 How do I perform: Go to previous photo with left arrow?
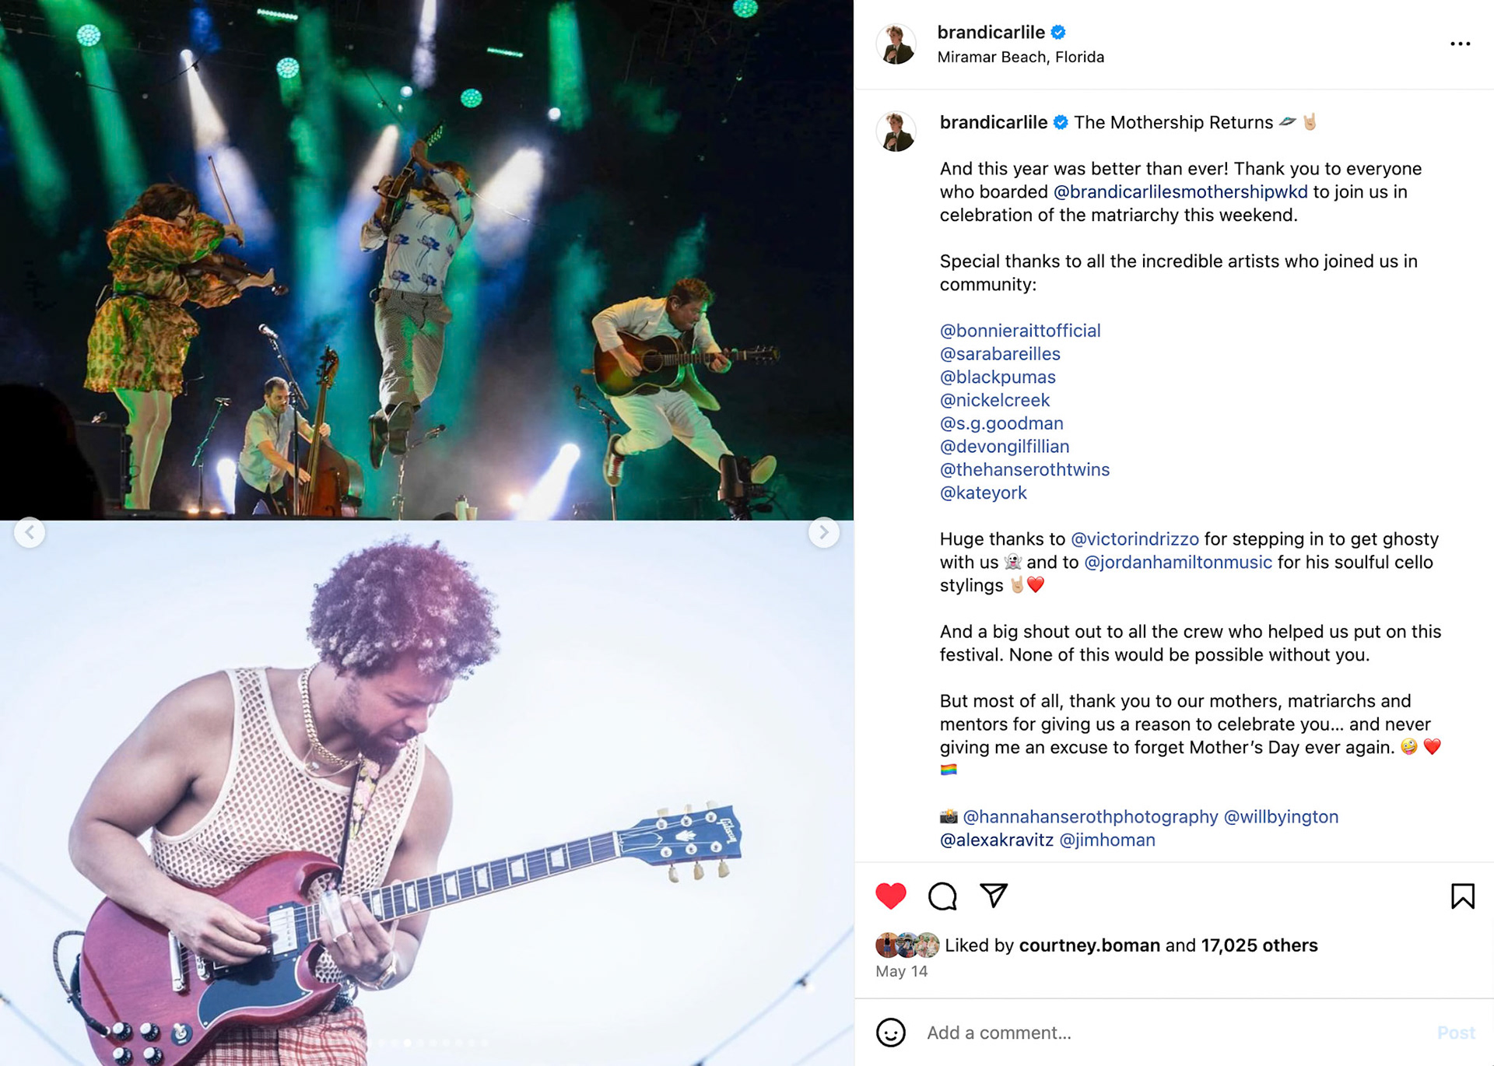(x=30, y=532)
